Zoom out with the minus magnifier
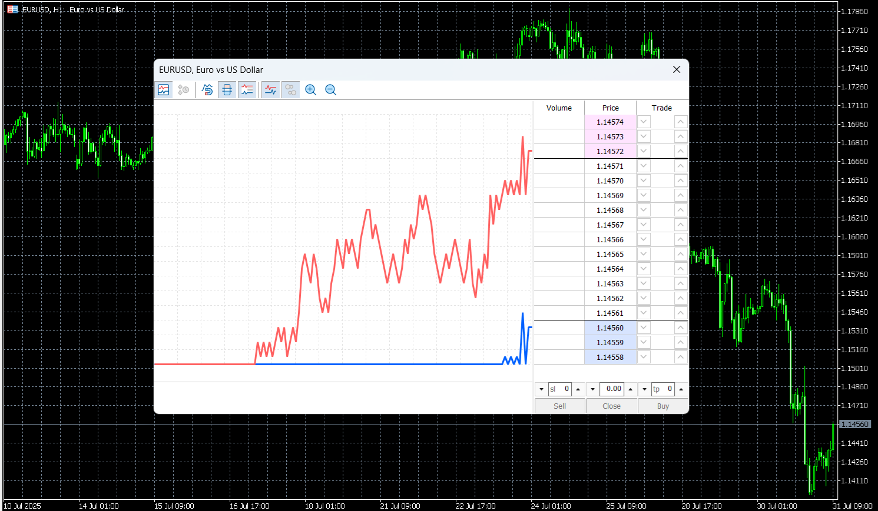878x511 pixels. coord(331,90)
